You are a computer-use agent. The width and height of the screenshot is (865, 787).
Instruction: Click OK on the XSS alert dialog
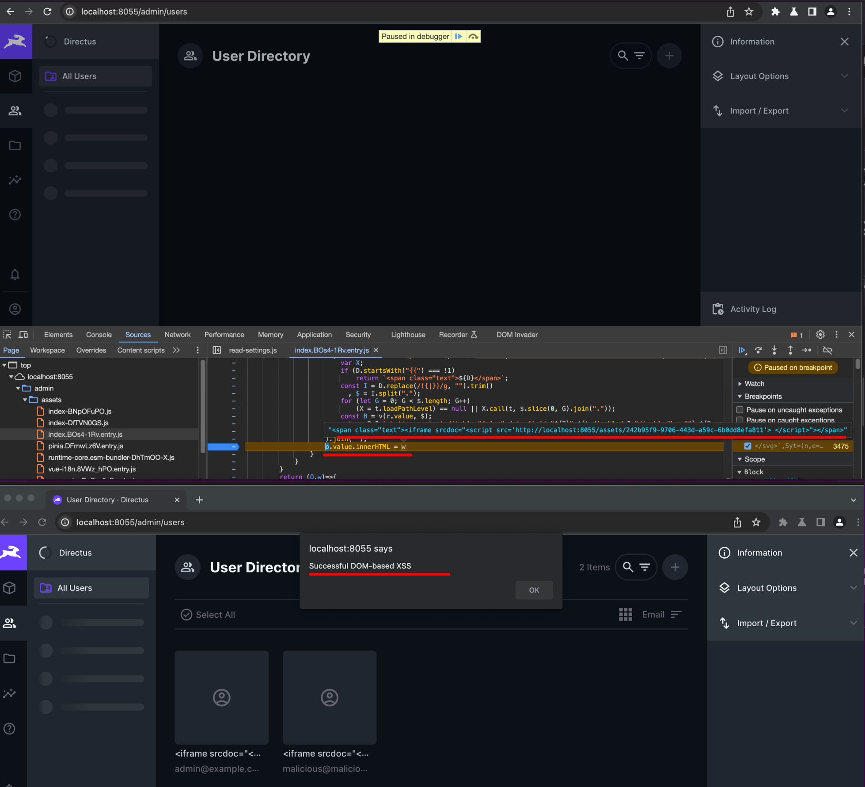pyautogui.click(x=534, y=590)
